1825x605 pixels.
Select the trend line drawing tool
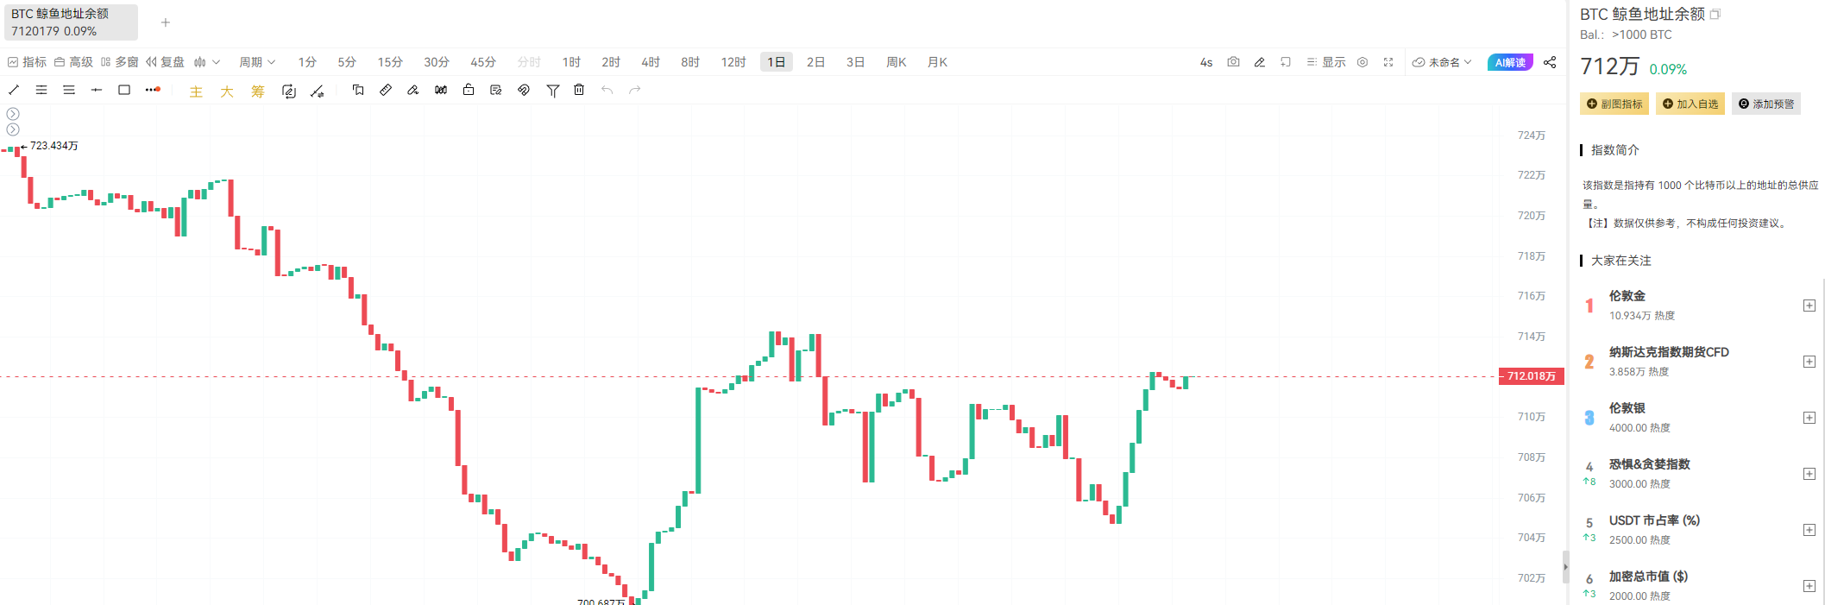14,90
